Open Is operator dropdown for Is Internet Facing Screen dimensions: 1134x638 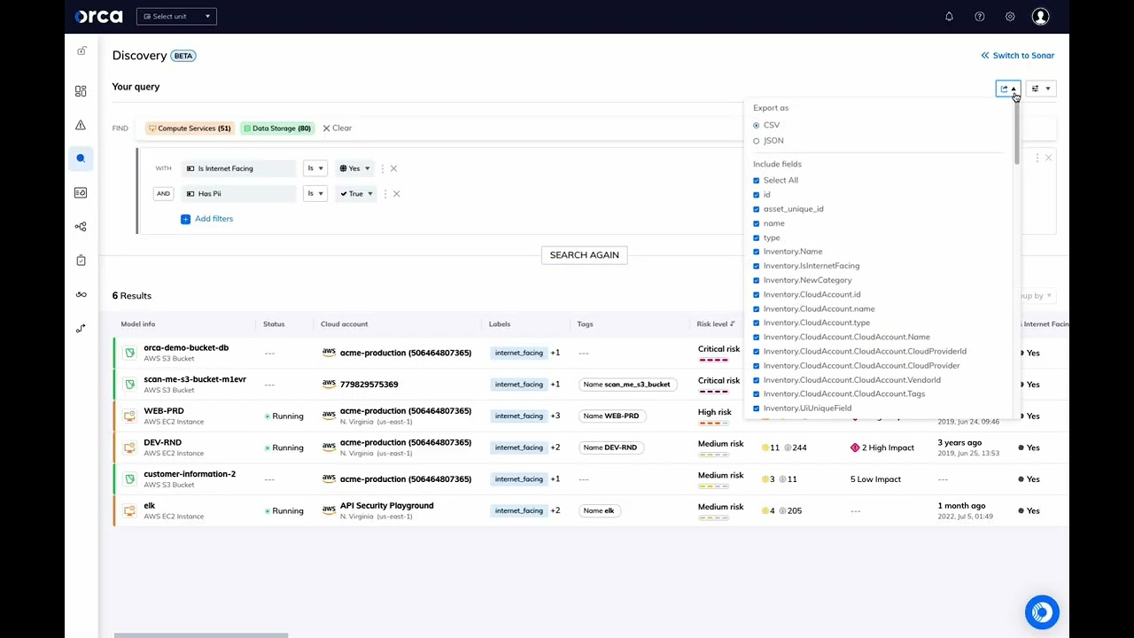click(x=315, y=168)
